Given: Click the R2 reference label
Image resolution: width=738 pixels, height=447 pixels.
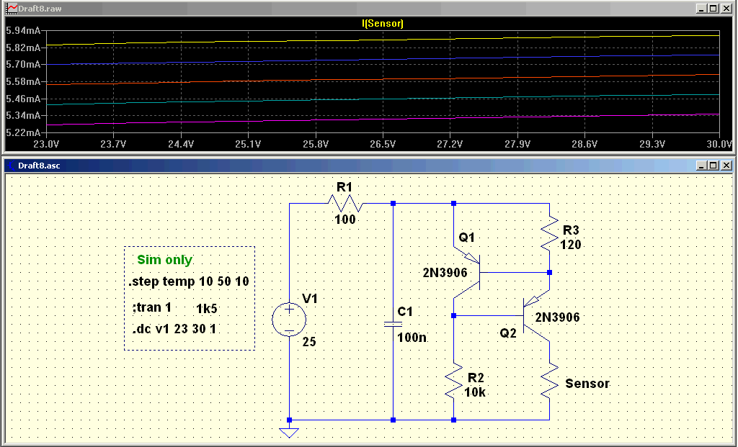Looking at the screenshot, I should [476, 378].
